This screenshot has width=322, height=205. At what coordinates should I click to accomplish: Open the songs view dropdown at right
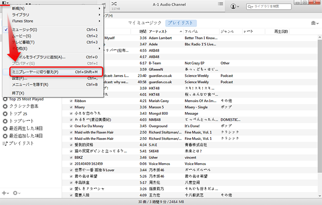315,23
